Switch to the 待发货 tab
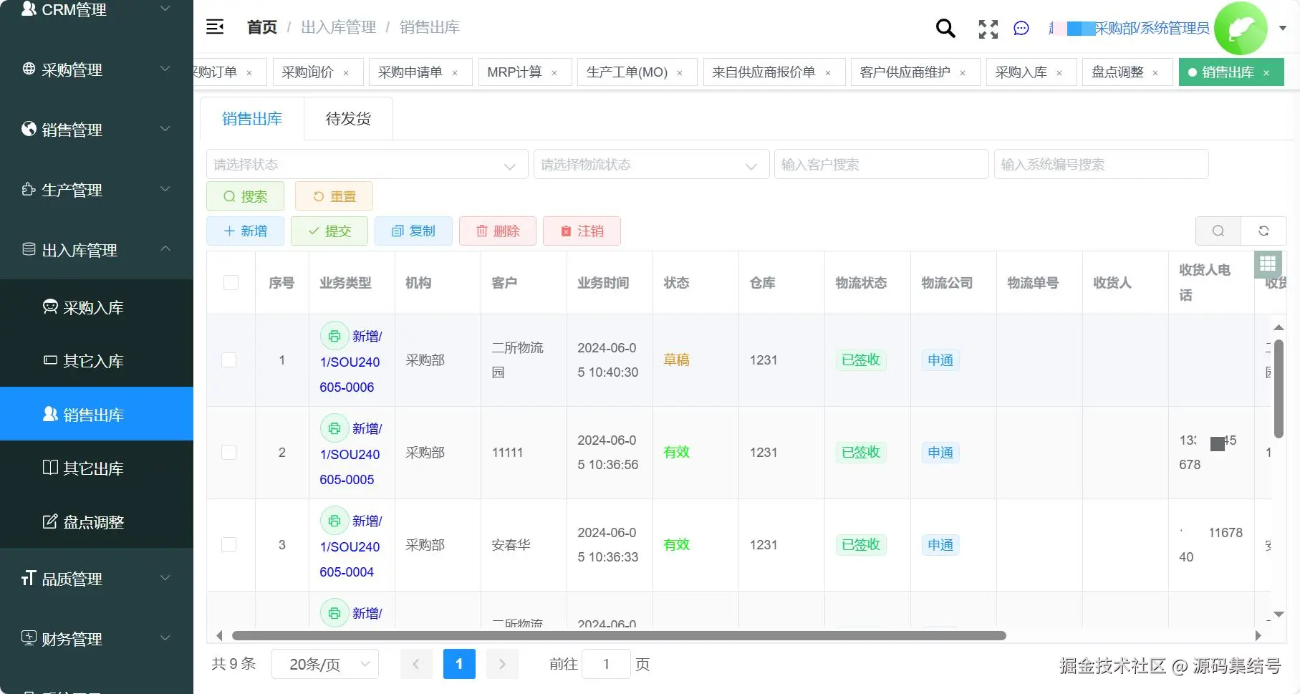This screenshot has width=1300, height=694. coord(347,118)
